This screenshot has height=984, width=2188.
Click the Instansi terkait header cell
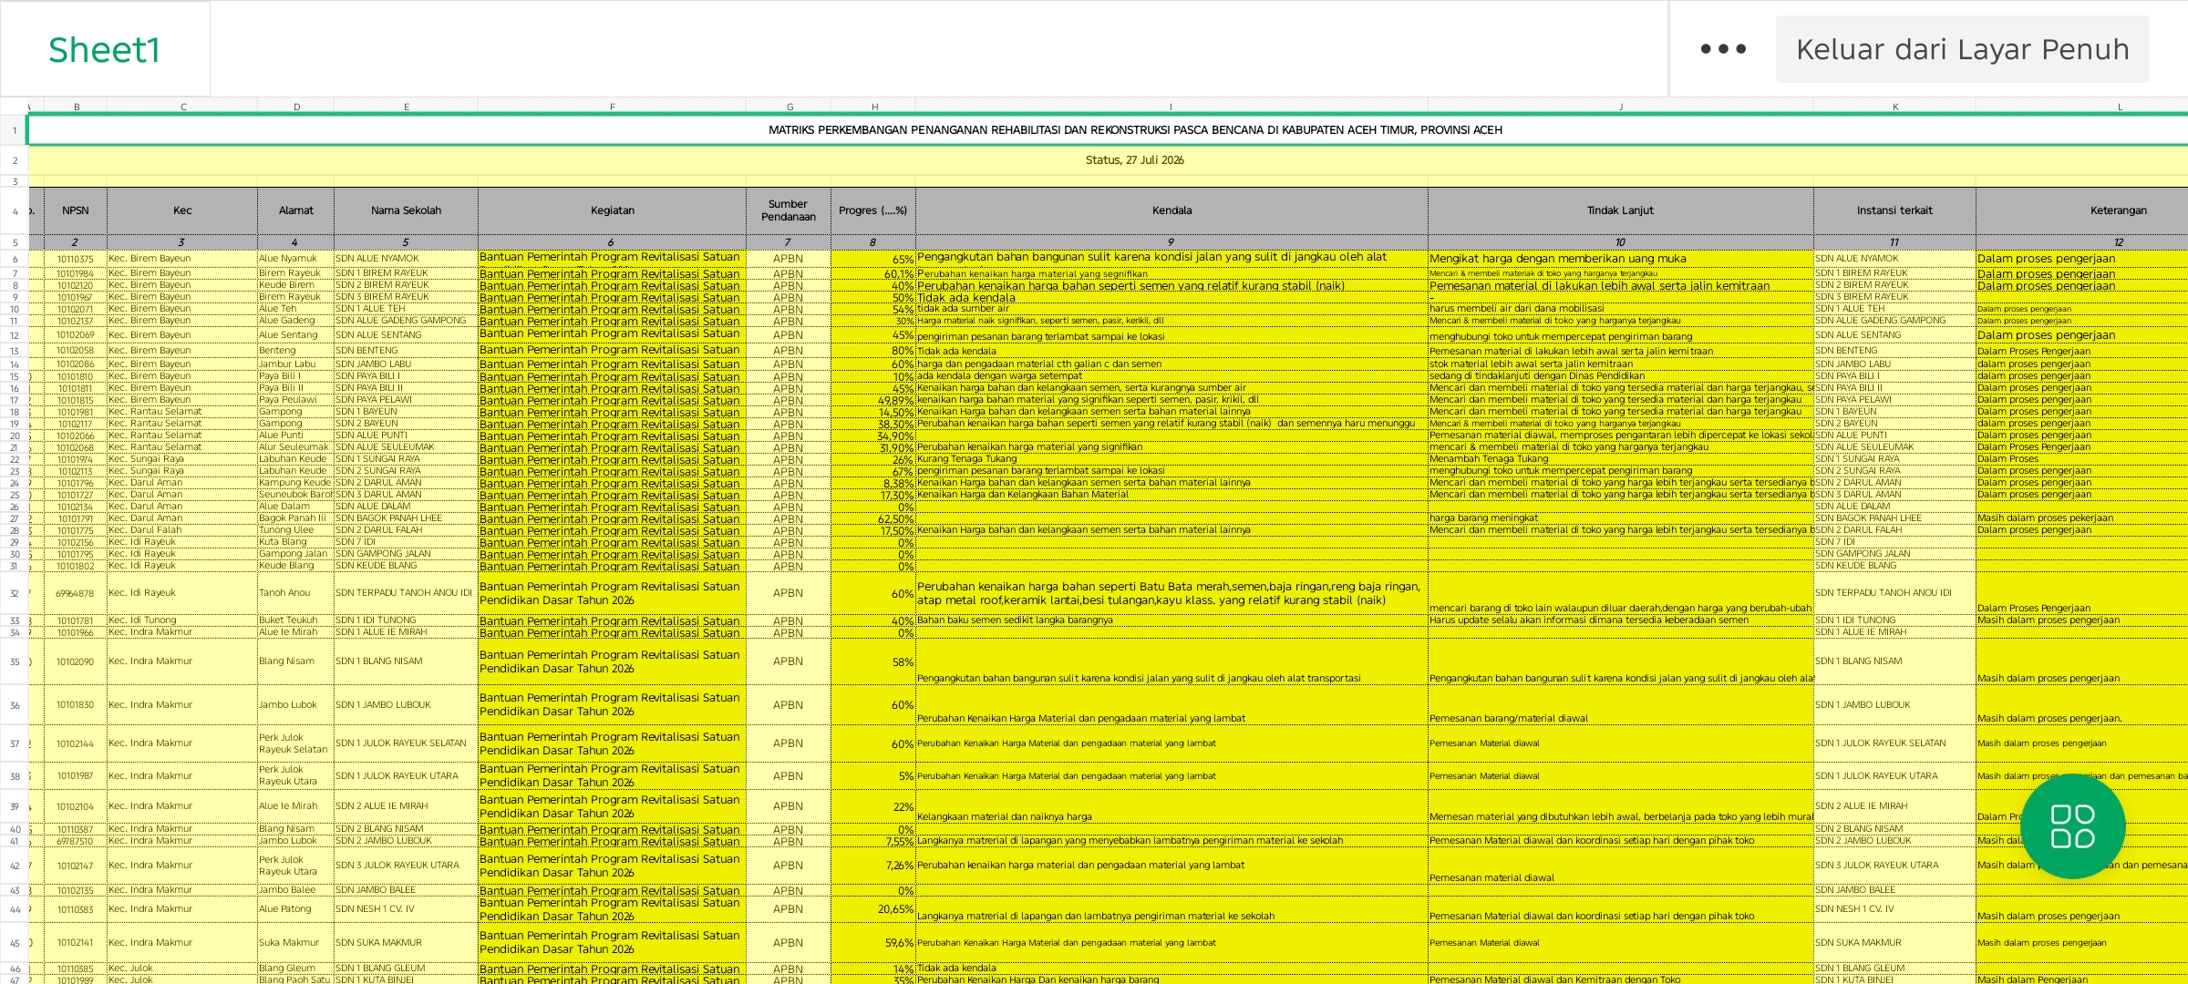tap(1894, 210)
